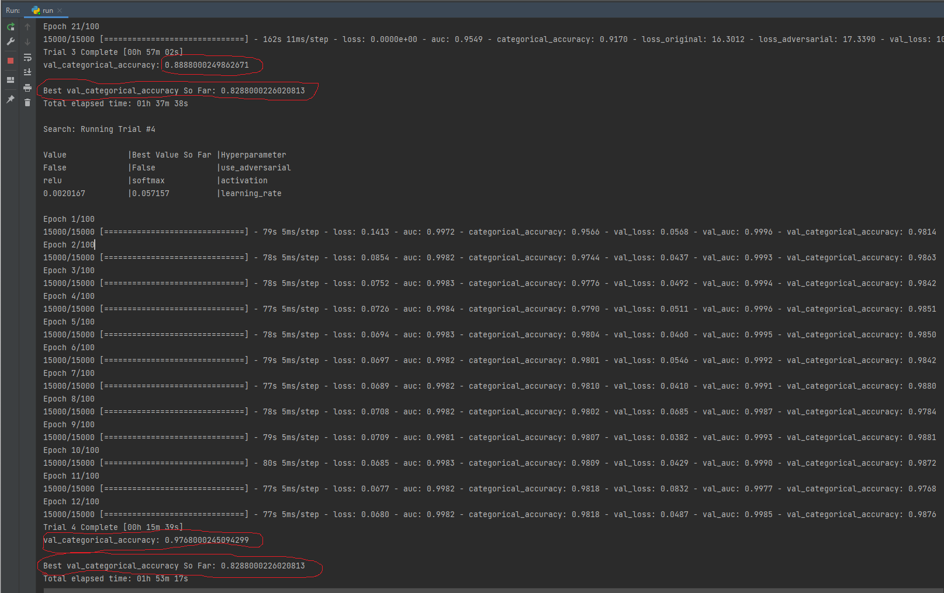The height and width of the screenshot is (593, 944).
Task: Toggle scroll to end in console
Action: pyautogui.click(x=27, y=72)
